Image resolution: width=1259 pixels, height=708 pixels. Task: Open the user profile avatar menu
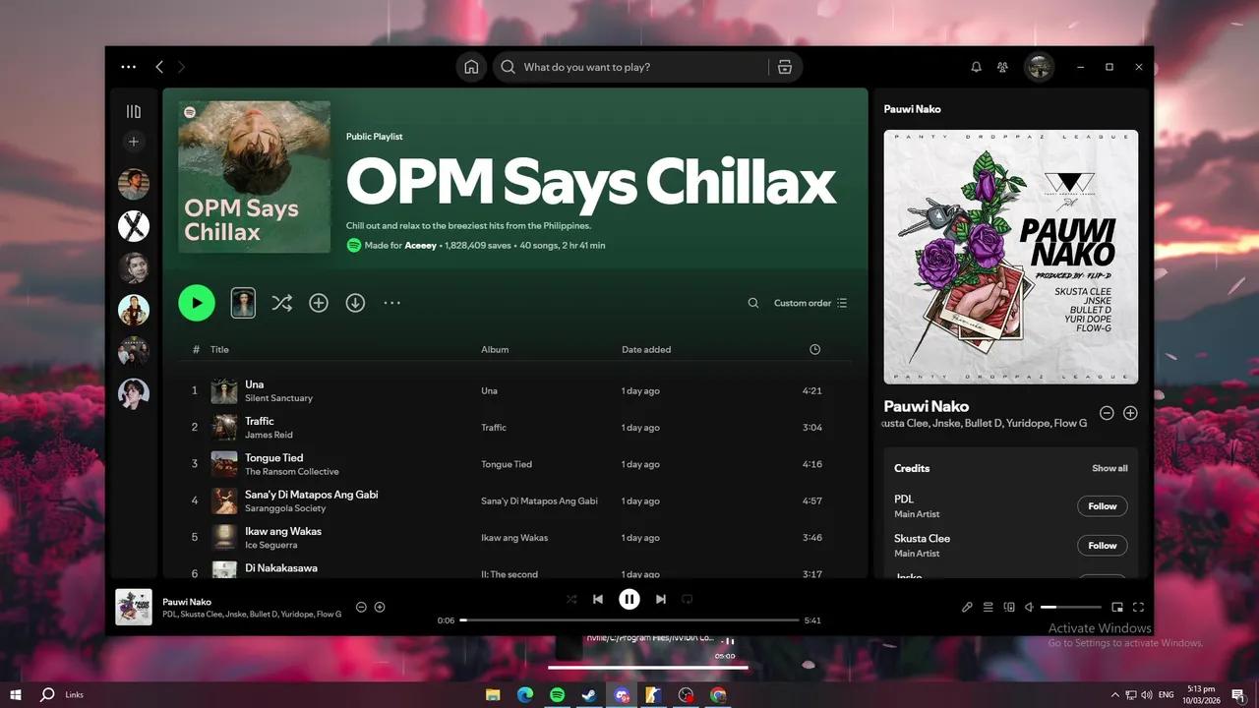click(1039, 67)
